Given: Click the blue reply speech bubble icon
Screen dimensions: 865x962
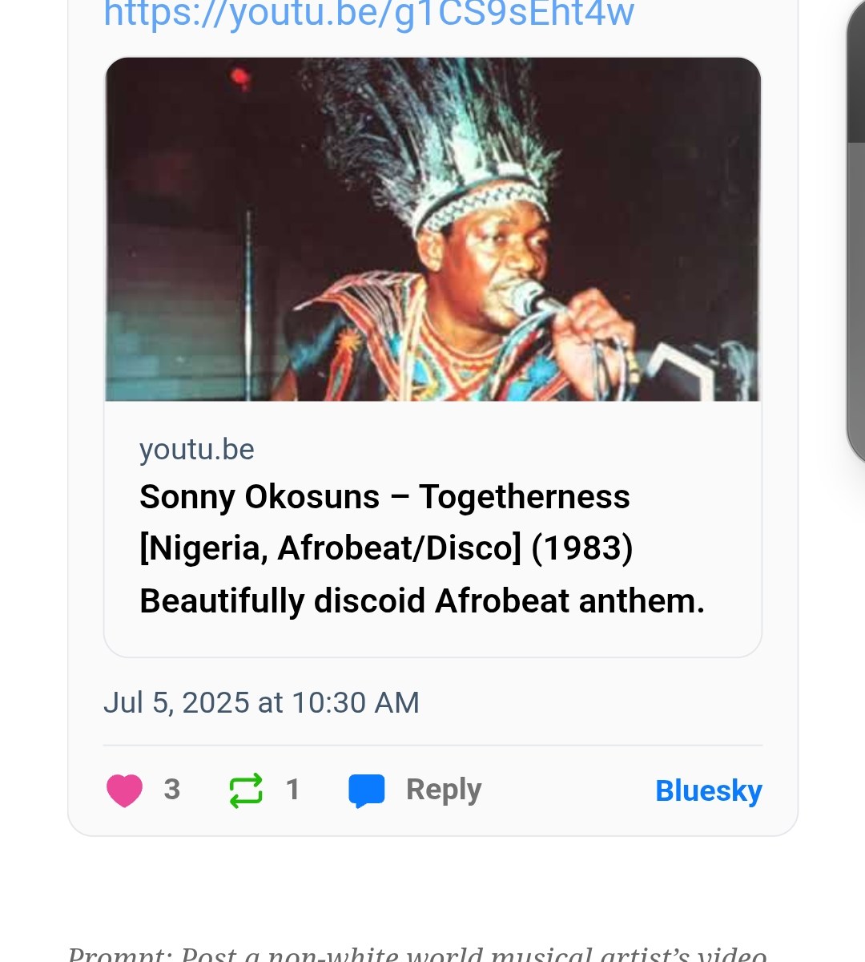Looking at the screenshot, I should (367, 790).
